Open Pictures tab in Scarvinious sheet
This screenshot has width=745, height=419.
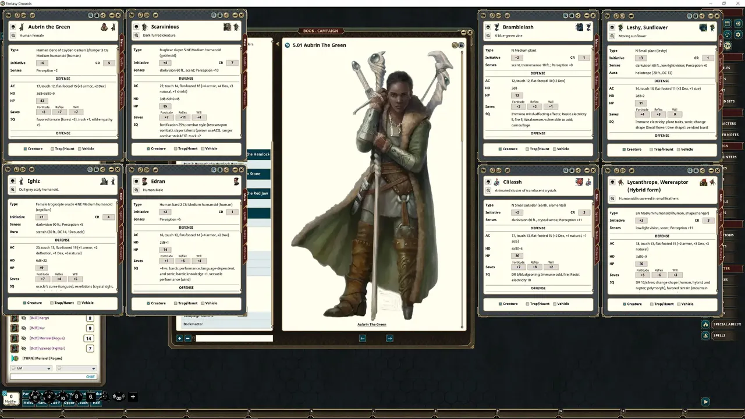point(245,98)
